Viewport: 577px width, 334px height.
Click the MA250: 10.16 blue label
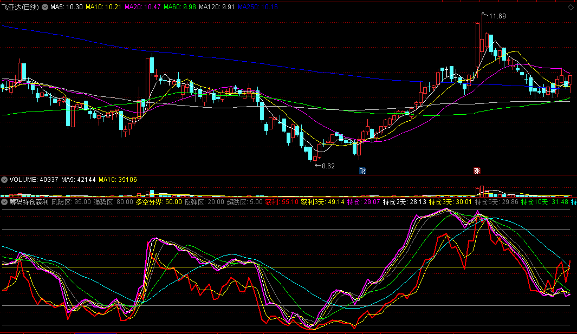tap(257, 7)
